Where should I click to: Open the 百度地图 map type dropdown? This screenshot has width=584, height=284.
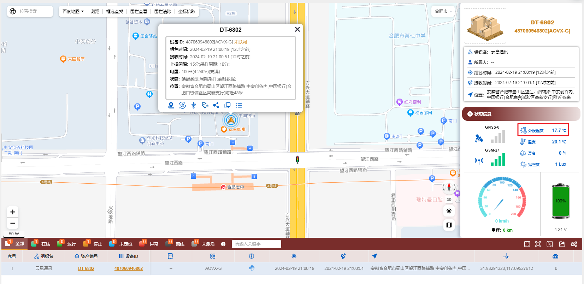[73, 12]
